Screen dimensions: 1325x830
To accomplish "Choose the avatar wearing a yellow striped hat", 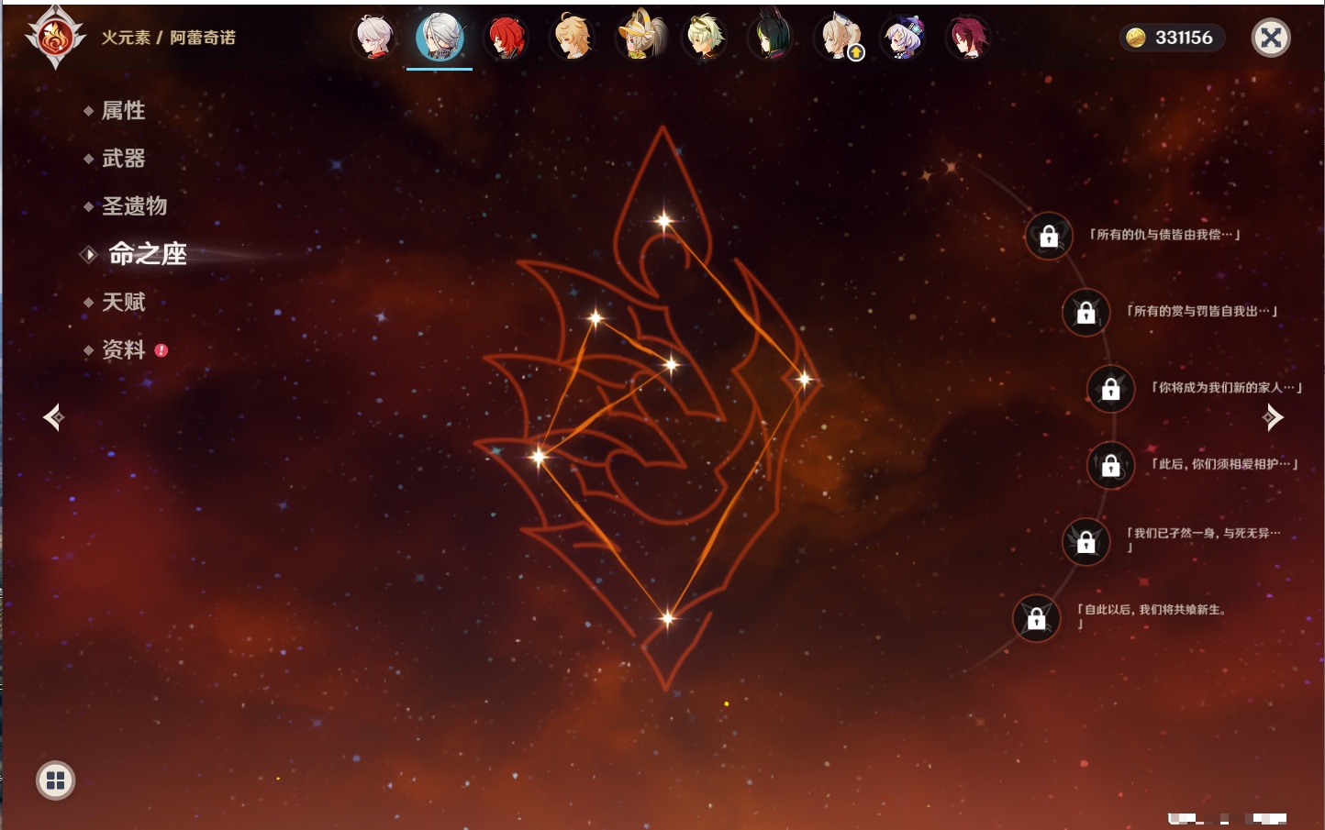I will coord(640,36).
